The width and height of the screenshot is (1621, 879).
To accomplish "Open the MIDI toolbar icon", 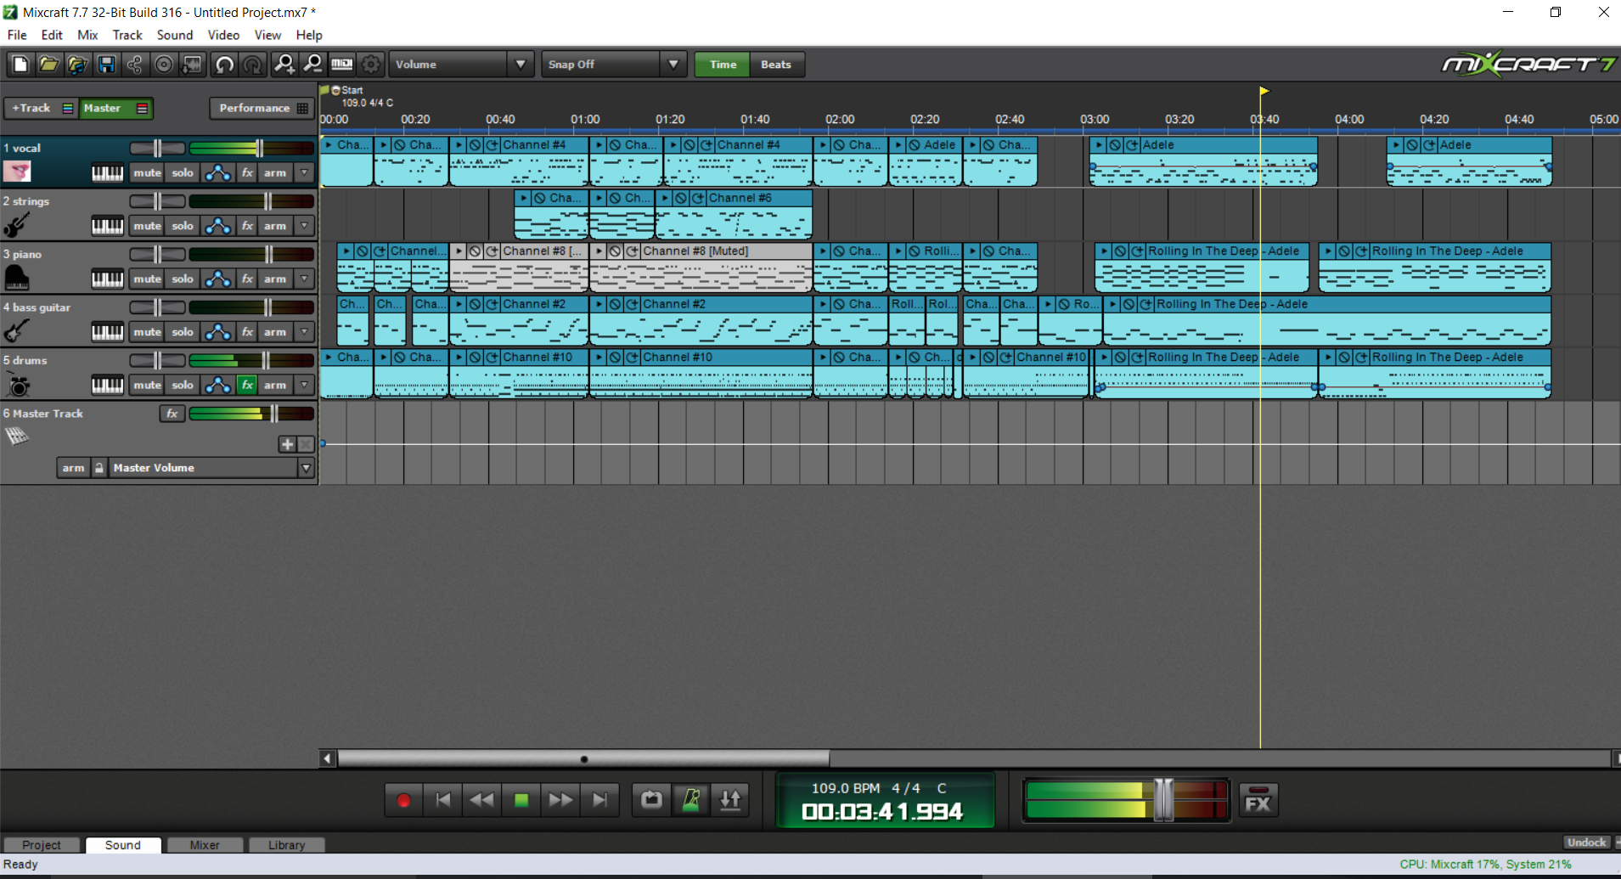I will pos(341,65).
